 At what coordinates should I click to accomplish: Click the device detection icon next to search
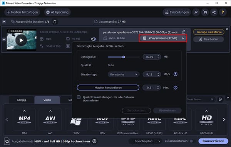coord(221,99)
